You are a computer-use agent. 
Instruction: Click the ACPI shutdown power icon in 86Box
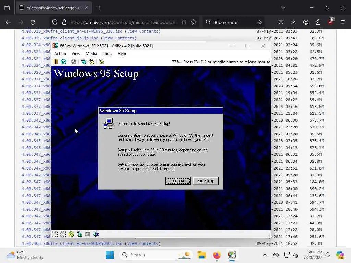(x=74, y=62)
